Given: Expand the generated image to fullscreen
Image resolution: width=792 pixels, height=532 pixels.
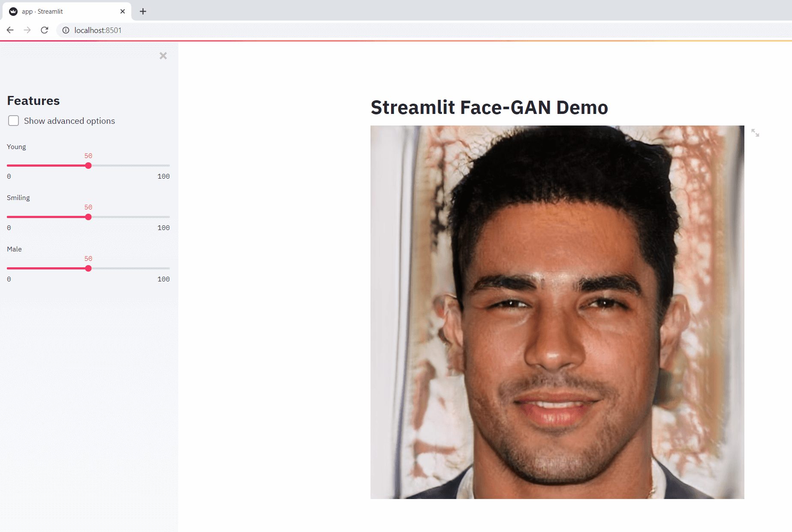Looking at the screenshot, I should click(x=755, y=133).
